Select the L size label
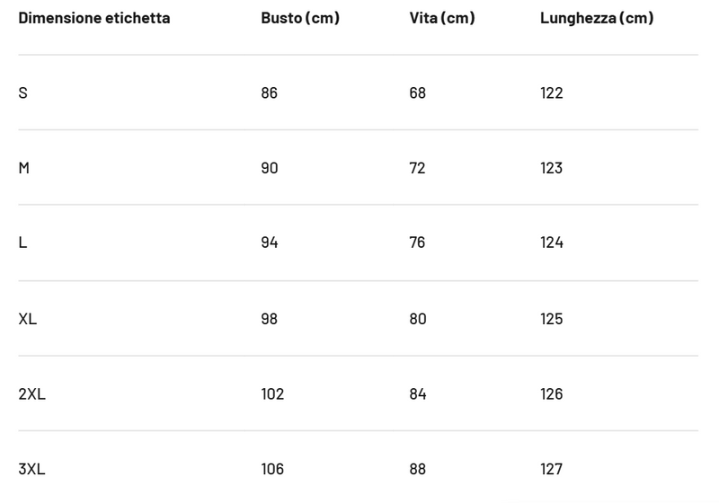 pyautogui.click(x=22, y=243)
